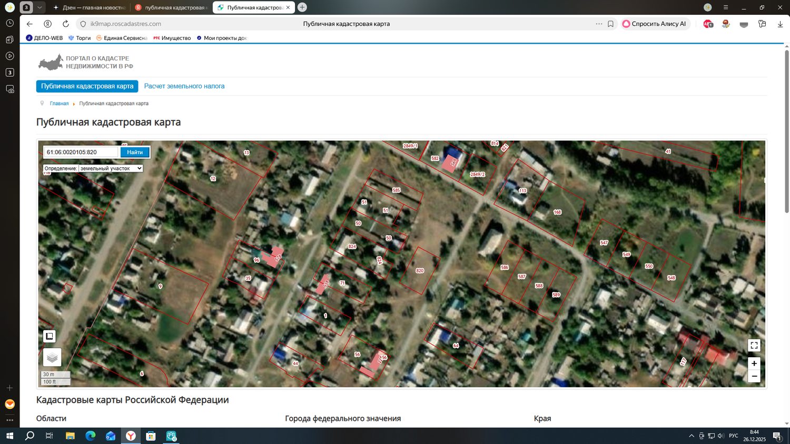Open the address bar three-dots menu
The height and width of the screenshot is (444, 790).
[599, 24]
